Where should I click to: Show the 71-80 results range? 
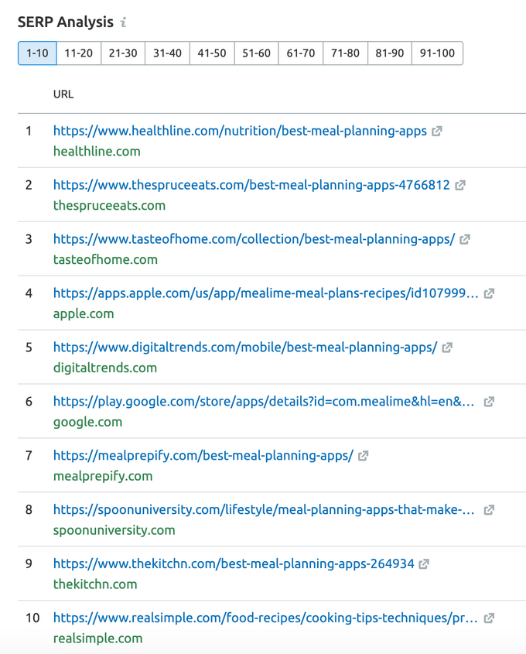pyautogui.click(x=345, y=53)
